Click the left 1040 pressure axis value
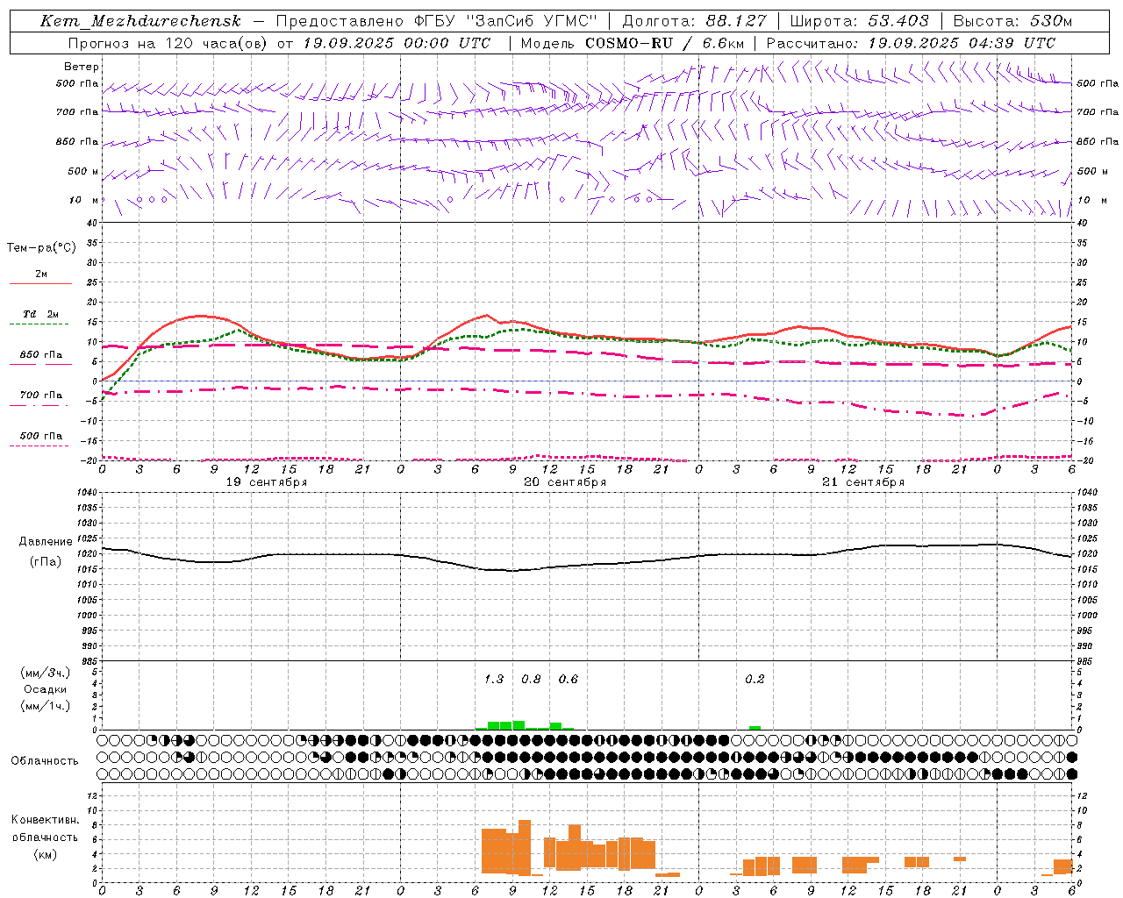This screenshot has height=898, width=1123. tap(87, 492)
